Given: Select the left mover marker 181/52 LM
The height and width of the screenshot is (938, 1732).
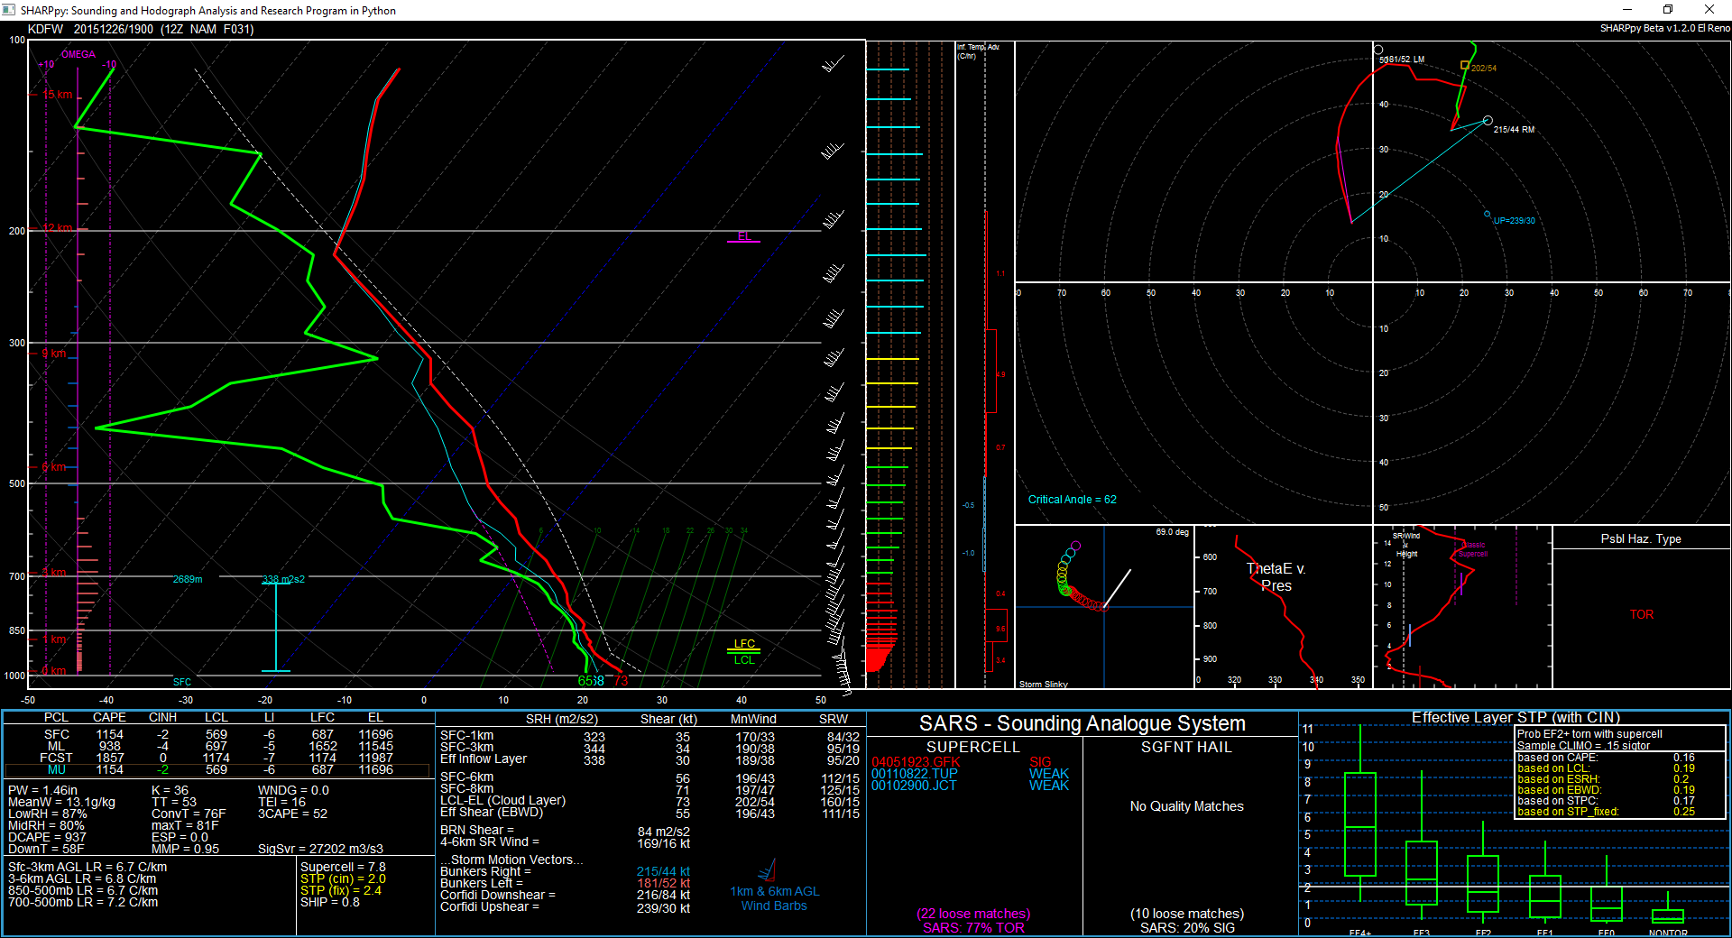Looking at the screenshot, I should [1378, 50].
